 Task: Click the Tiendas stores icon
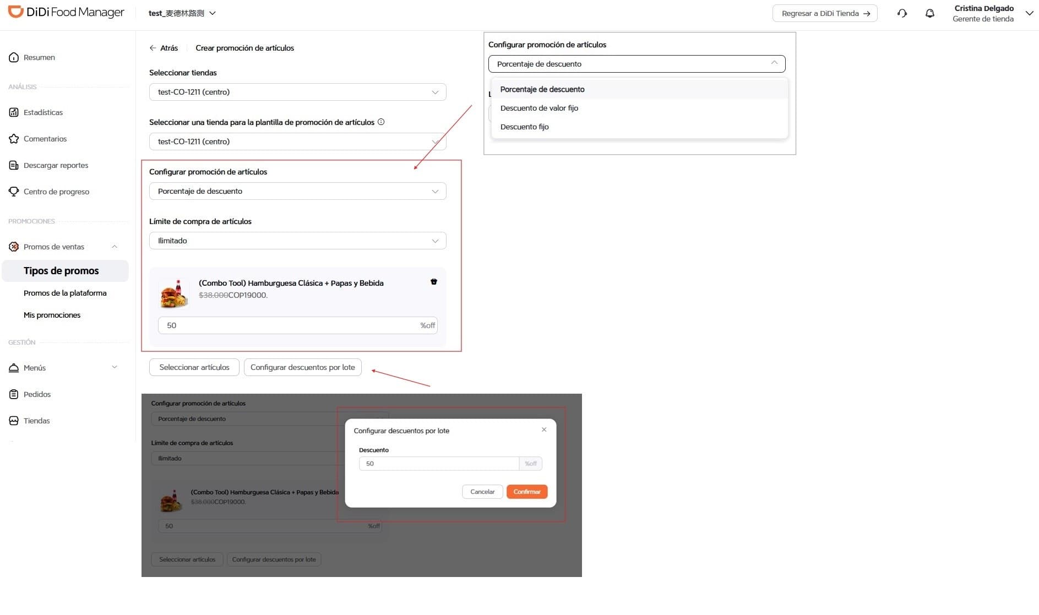coord(14,421)
